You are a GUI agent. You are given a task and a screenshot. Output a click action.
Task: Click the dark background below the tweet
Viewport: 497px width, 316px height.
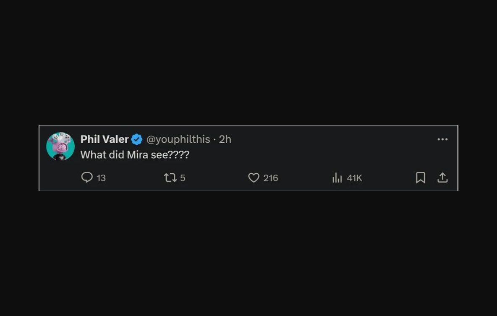pos(248,252)
